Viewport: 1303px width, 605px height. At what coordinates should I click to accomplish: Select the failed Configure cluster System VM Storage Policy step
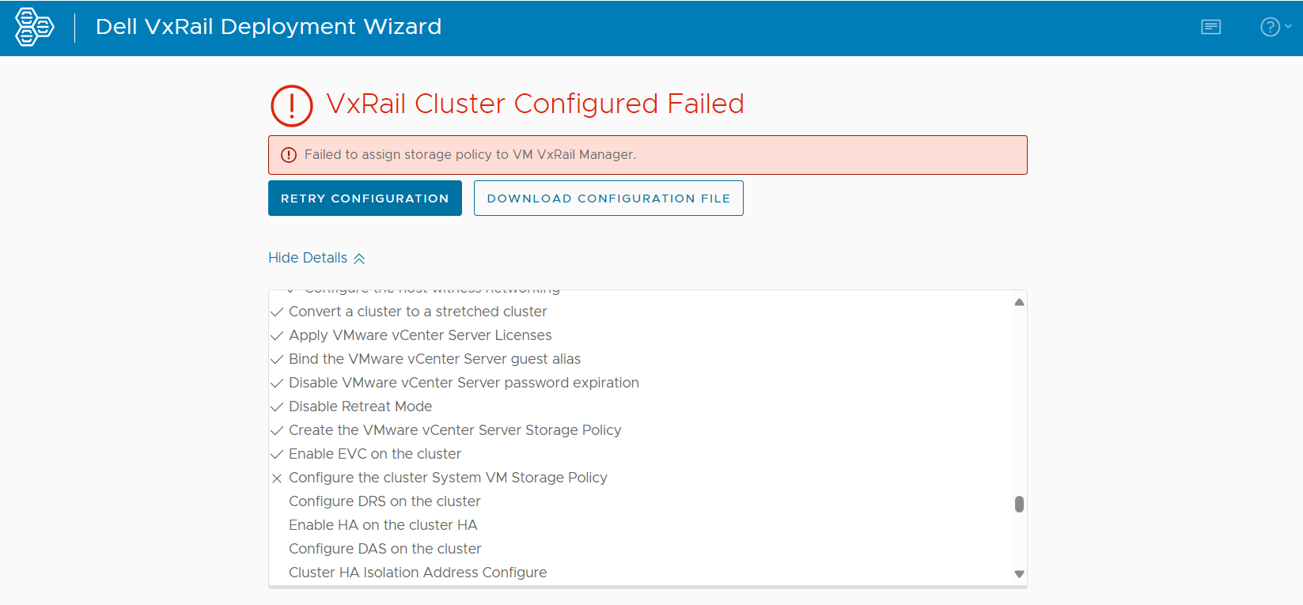[x=448, y=477]
